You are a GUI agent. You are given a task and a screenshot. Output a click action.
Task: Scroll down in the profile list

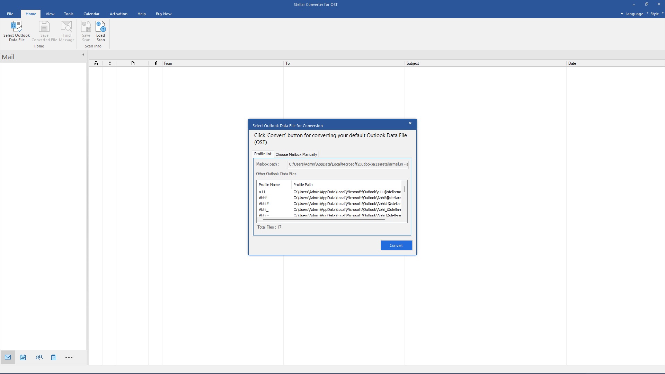click(x=404, y=217)
